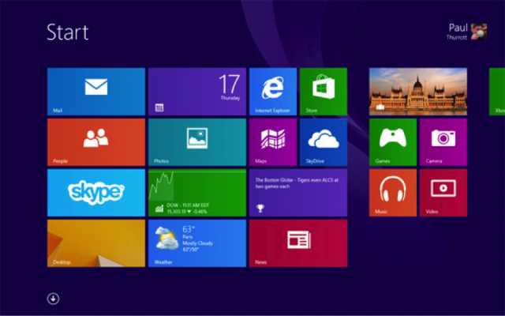Viewport: 505px width, 316px height.
Task: Open the Photos tile
Action: point(197,142)
